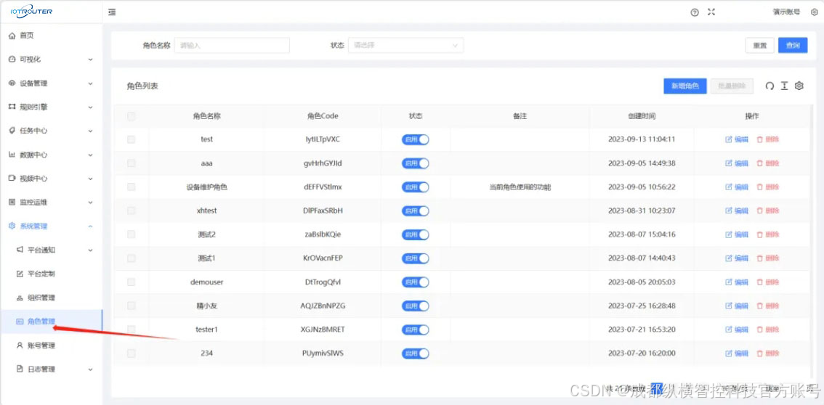Click the edit icon for role test
The image size is (824, 405).
coord(728,139)
